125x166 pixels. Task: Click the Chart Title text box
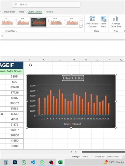[x=73, y=78]
